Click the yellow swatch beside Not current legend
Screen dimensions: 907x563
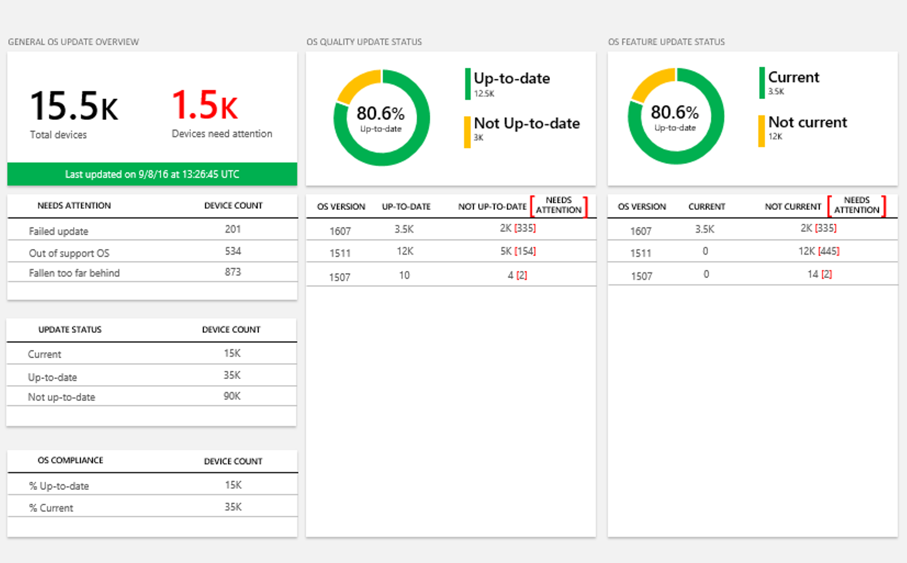pyautogui.click(x=762, y=131)
